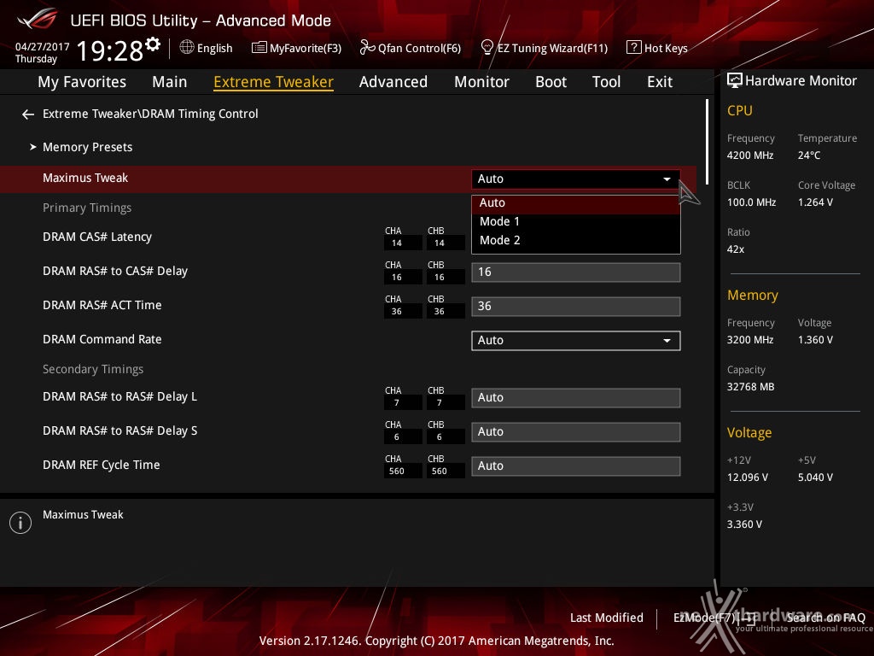Switch to the Main tab
The width and height of the screenshot is (874, 656).
pyautogui.click(x=170, y=82)
